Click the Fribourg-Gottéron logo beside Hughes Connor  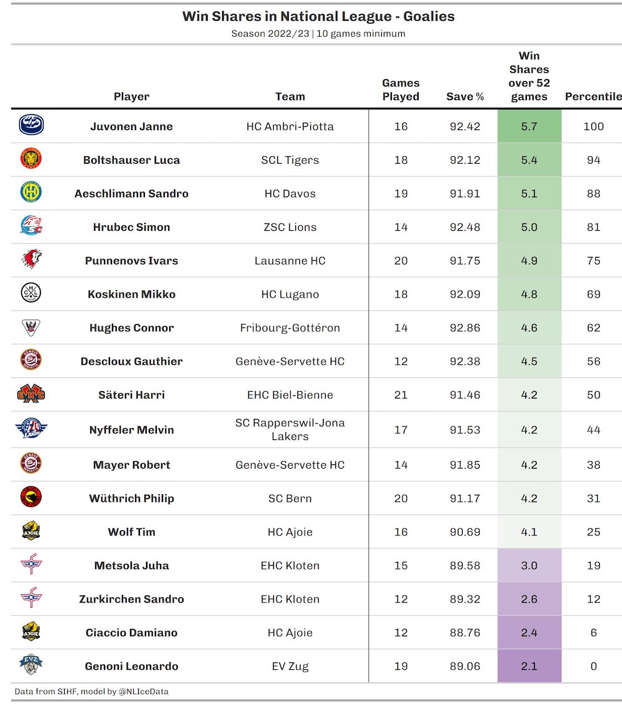point(31,327)
